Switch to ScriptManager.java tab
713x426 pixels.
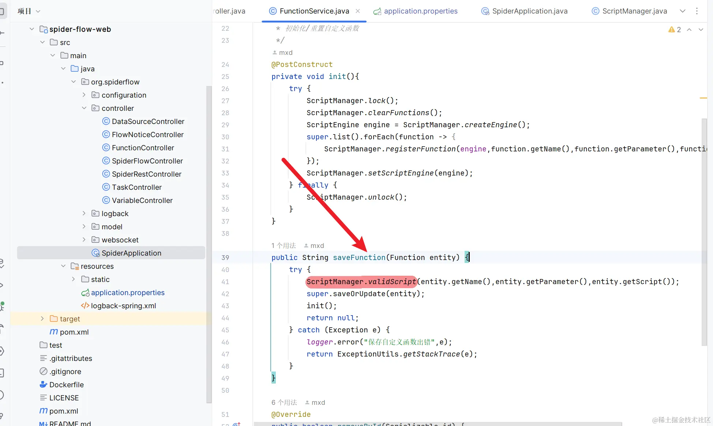[634, 11]
